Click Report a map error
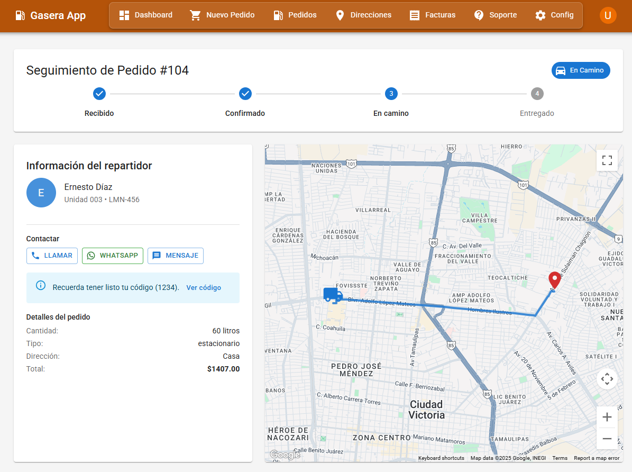 click(x=597, y=458)
